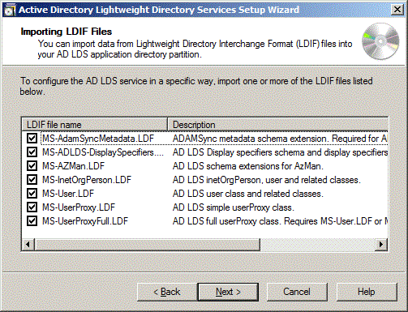408x312 pixels.
Task: Click 'AD LDS user class and related classes.' text
Action: click(248, 194)
